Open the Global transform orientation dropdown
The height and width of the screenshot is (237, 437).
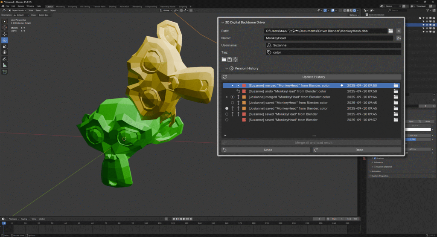[166, 10]
